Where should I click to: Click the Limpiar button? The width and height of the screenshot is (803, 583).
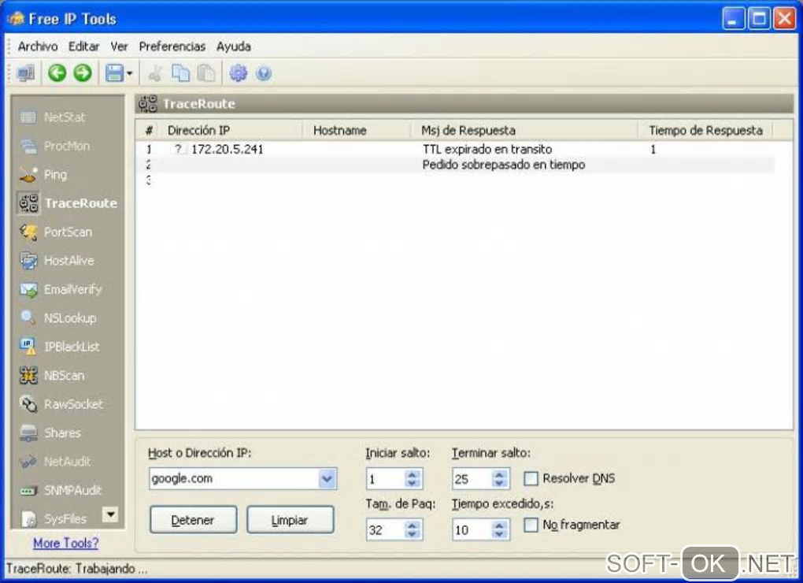click(290, 520)
